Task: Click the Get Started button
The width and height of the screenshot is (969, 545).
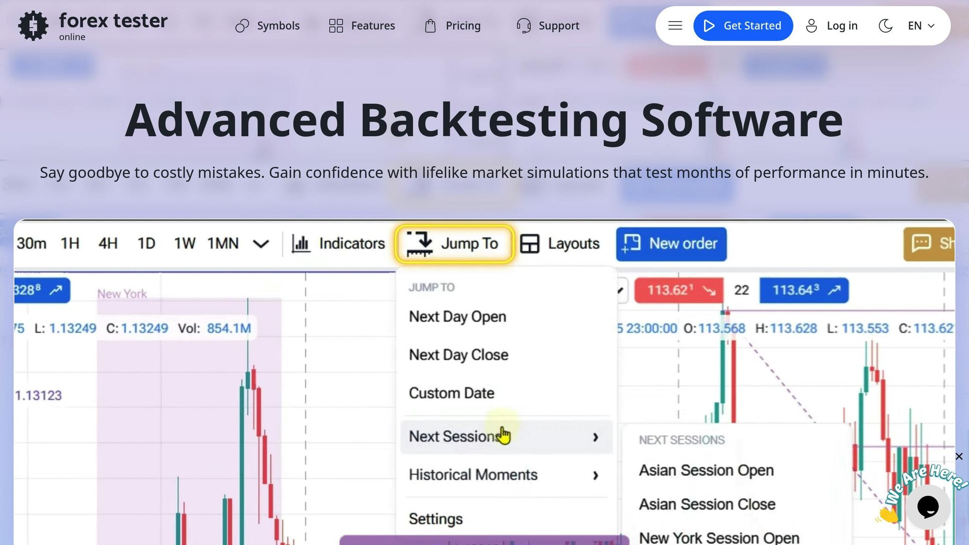Action: 743,26
